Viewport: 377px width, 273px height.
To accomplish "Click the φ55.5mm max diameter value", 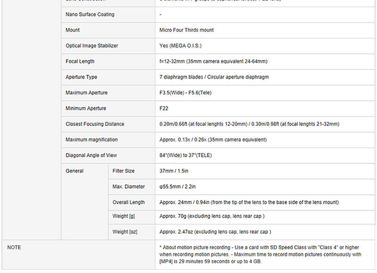I will 177,187.
